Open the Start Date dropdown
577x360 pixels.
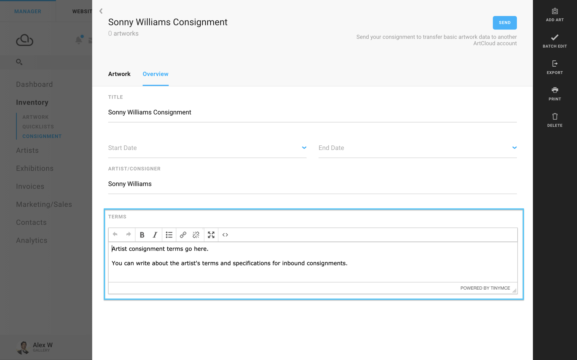pyautogui.click(x=304, y=148)
